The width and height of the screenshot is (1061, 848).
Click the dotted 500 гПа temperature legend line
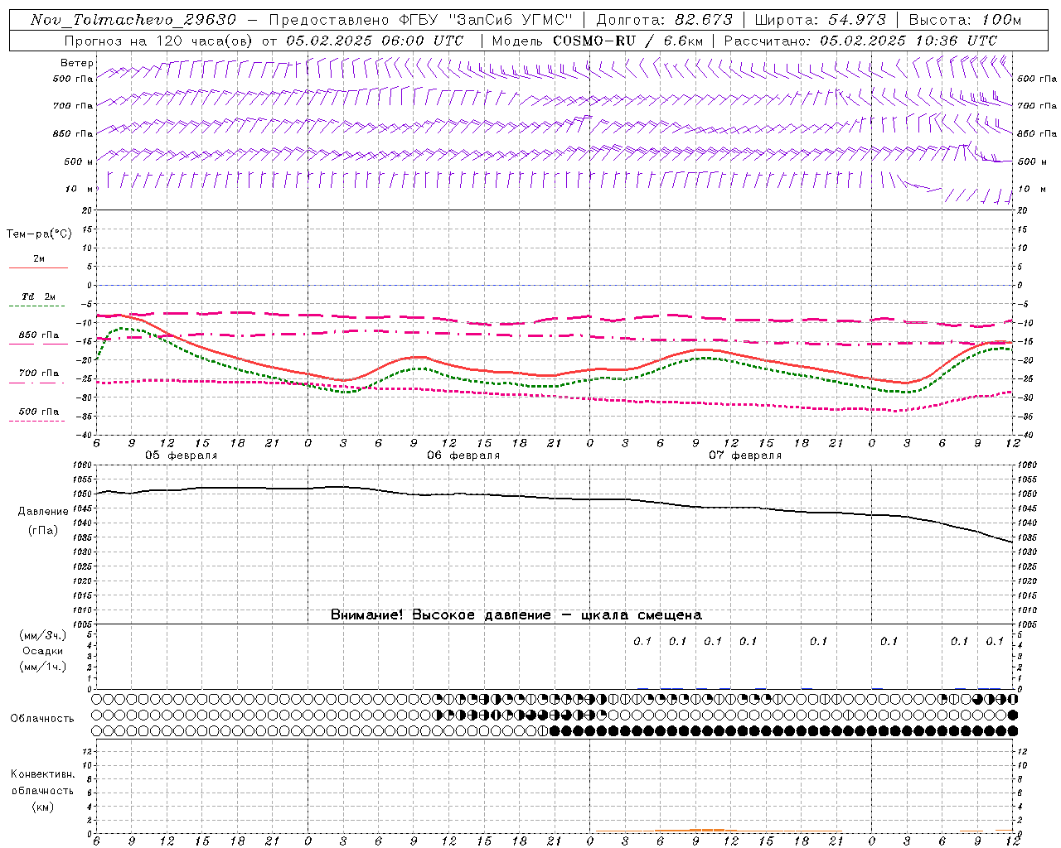click(38, 421)
